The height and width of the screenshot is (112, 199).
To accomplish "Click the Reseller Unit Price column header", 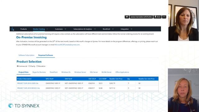I will [x=116, y=79].
